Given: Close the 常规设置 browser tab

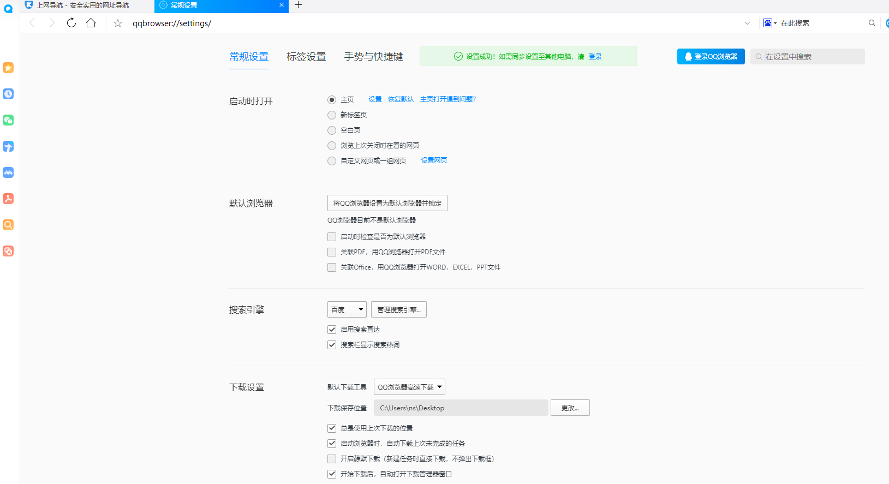Looking at the screenshot, I should click(282, 5).
